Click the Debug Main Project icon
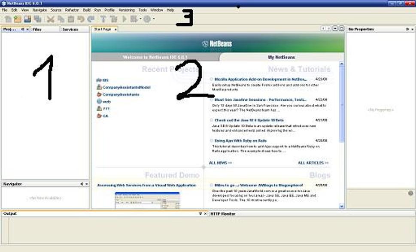This screenshot has height=252, width=416. (x=134, y=19)
